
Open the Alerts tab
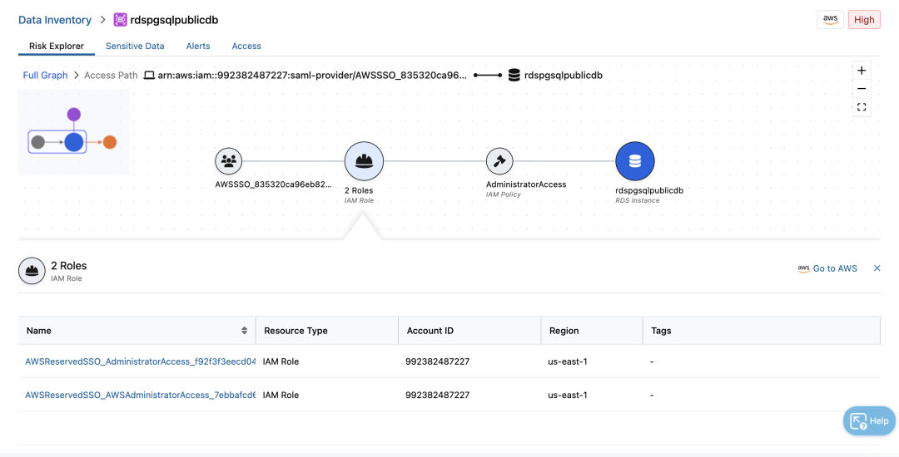point(198,47)
